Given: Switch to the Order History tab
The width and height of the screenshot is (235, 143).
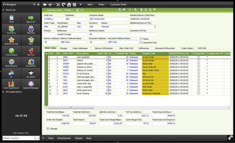Looking at the screenshot, I should pyautogui.click(x=188, y=48).
